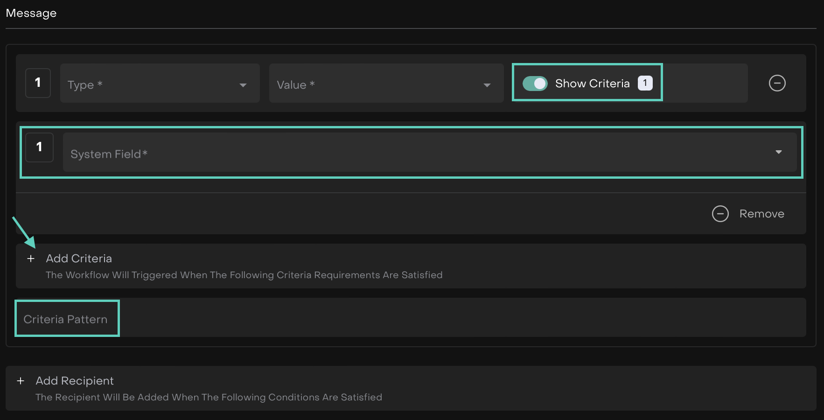Viewport: 824px width, 420px height.
Task: Open the Value dropdown
Action: point(386,83)
